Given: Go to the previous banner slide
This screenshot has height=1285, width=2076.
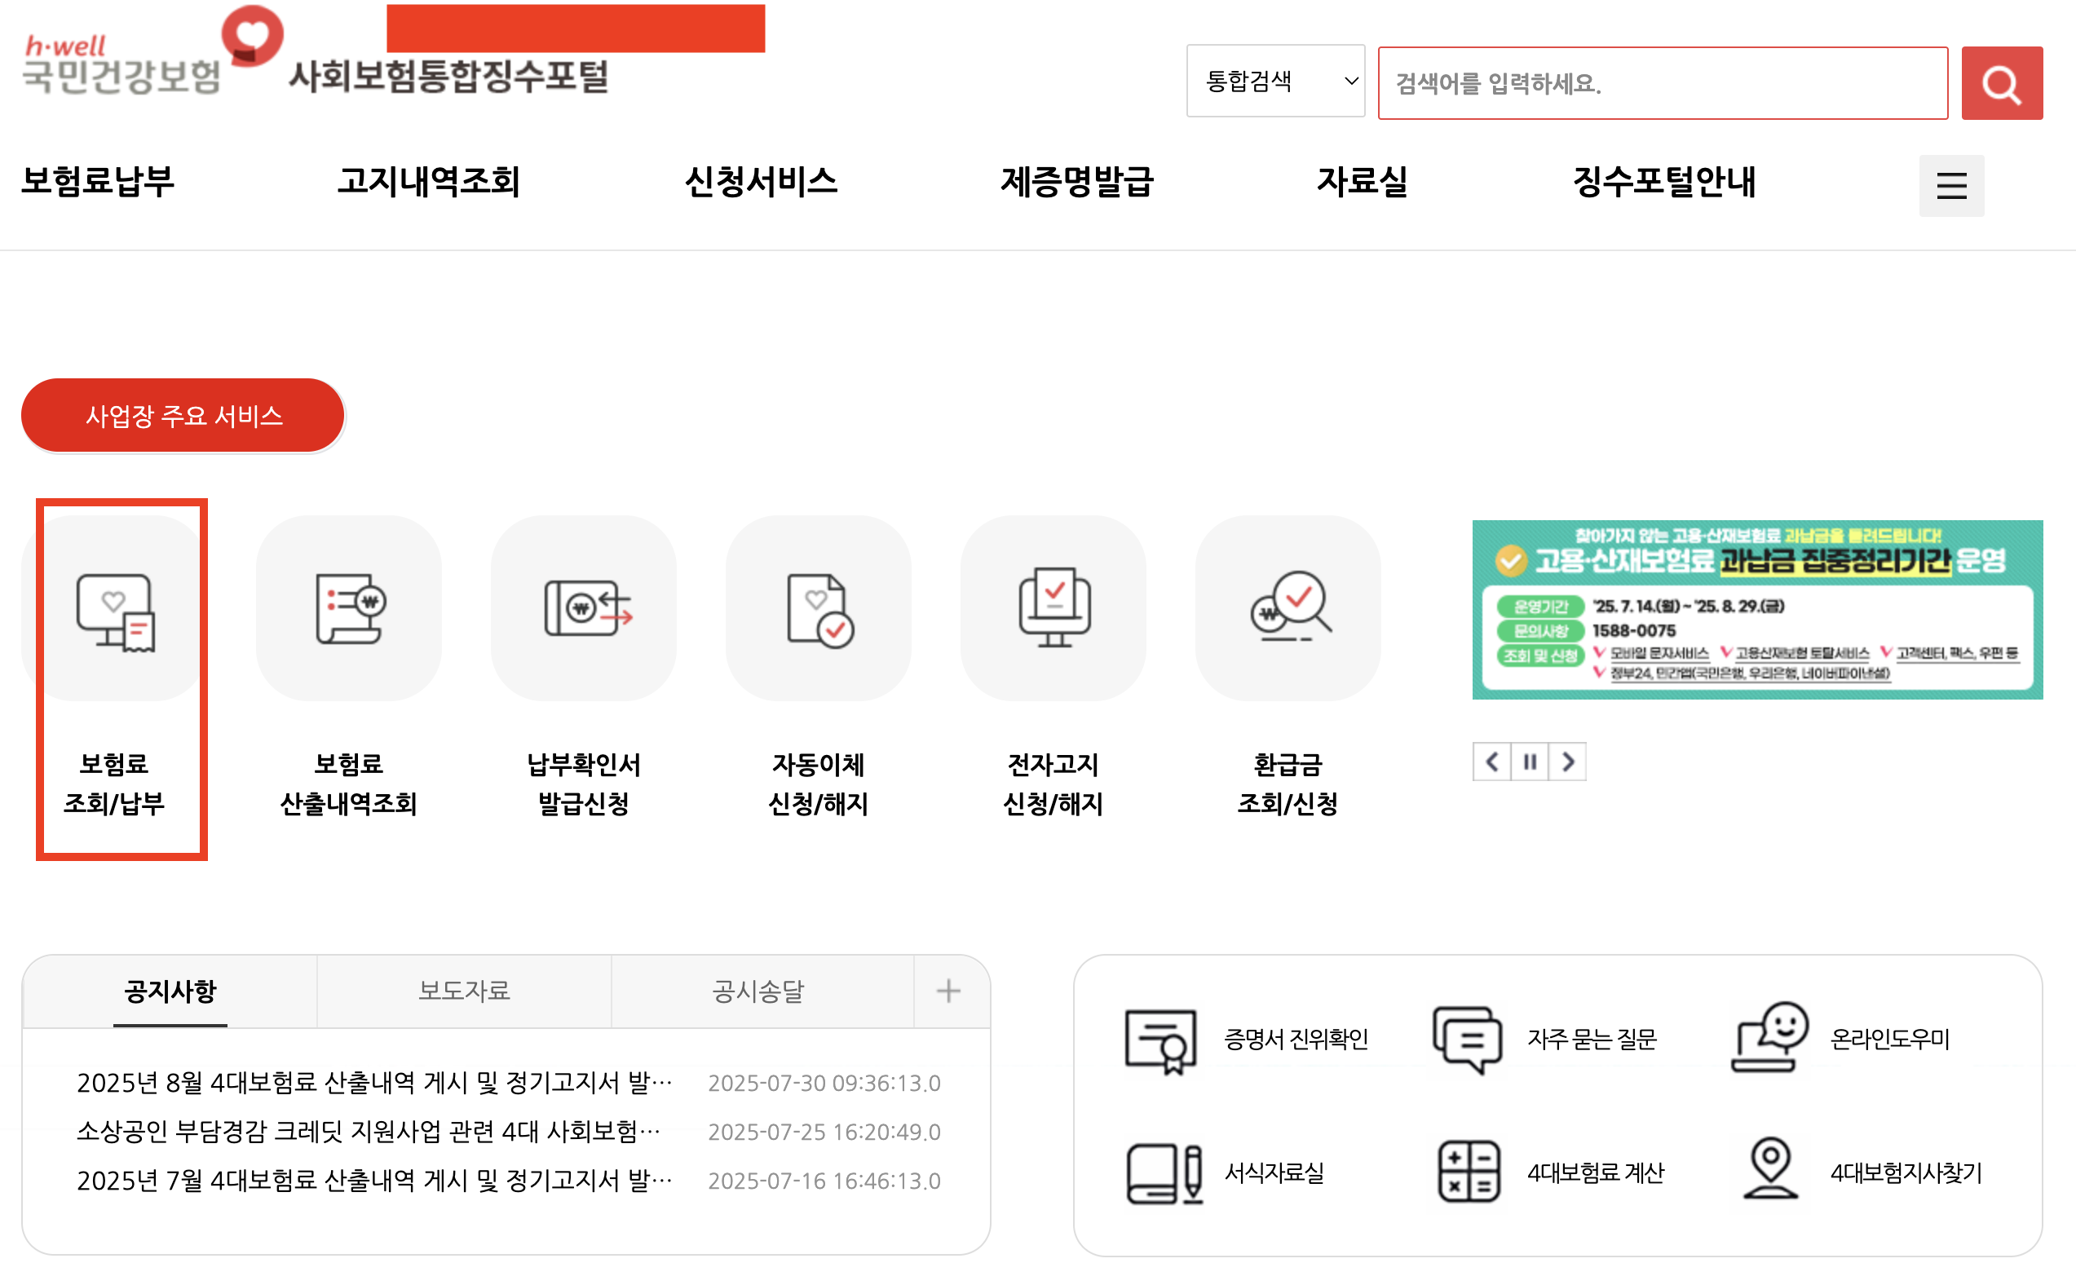Looking at the screenshot, I should (1491, 762).
